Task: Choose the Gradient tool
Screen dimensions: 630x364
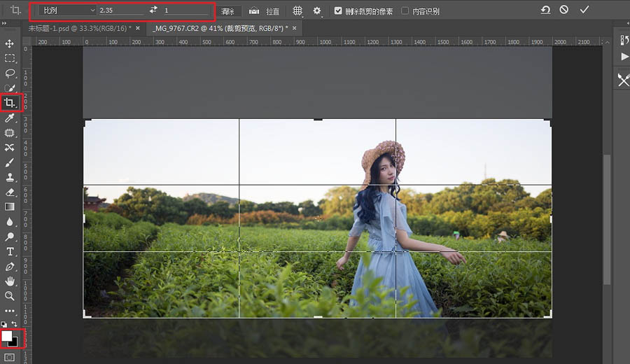Action: (10, 206)
